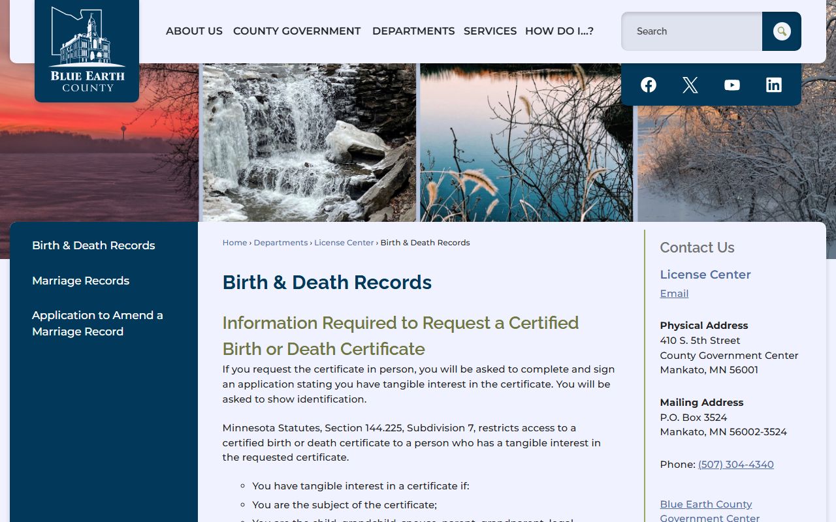Open the Facebook page icon

point(649,85)
